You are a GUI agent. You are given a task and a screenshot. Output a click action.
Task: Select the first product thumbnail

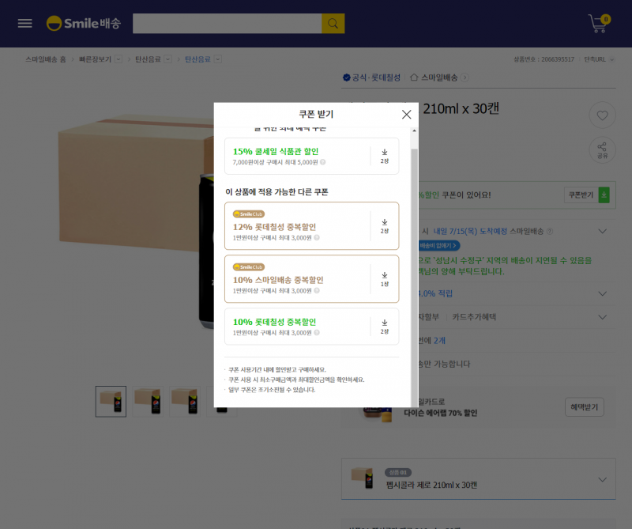(x=111, y=402)
